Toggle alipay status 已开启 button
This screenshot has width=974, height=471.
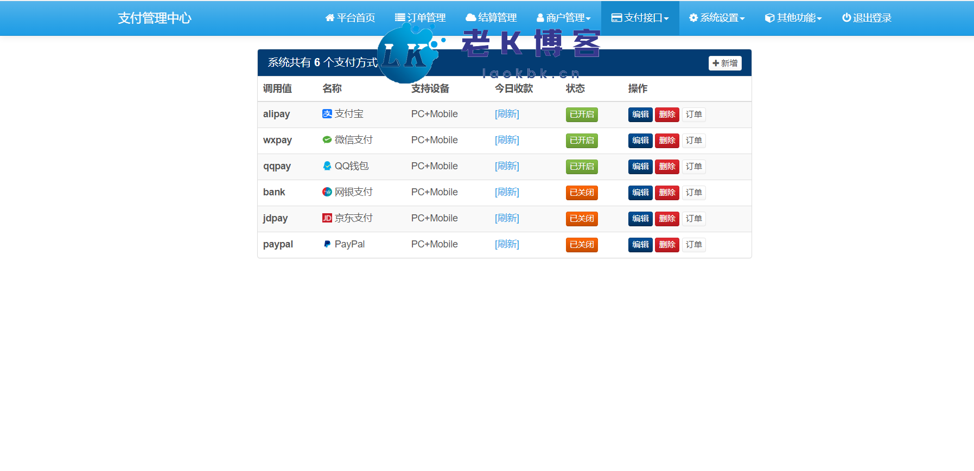tap(581, 114)
